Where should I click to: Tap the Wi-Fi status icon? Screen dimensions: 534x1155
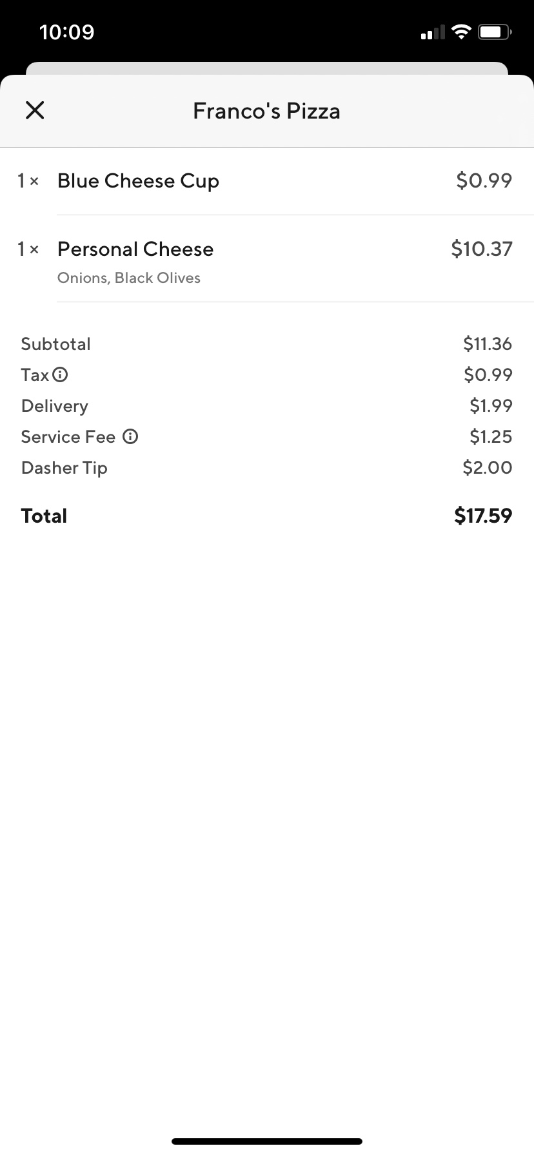click(461, 32)
